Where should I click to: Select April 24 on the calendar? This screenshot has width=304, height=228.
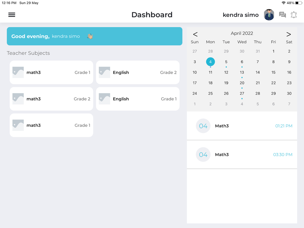pyautogui.click(x=195, y=93)
